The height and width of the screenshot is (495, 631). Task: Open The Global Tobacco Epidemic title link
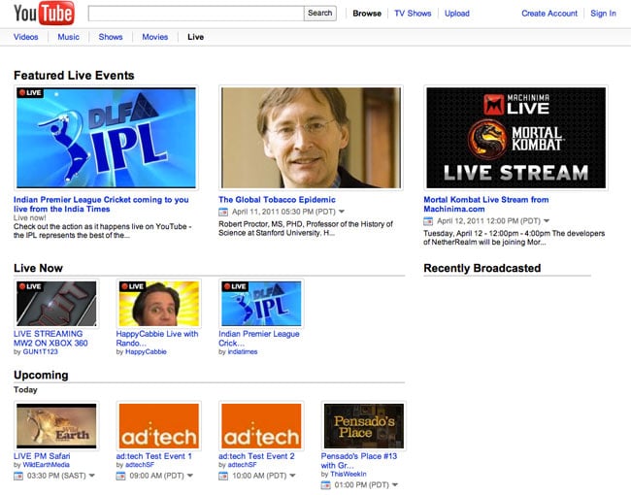[x=277, y=200]
